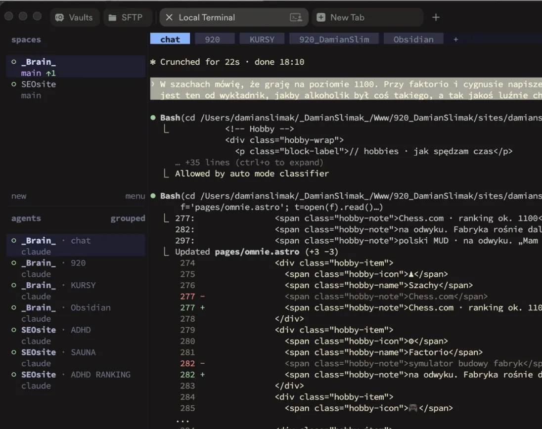Open the sidebar menu
Screen dimensions: 542x429
pos(135,196)
